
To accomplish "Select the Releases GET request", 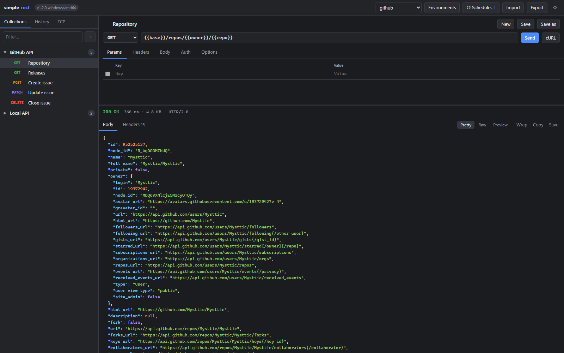I will pyautogui.click(x=49, y=73).
